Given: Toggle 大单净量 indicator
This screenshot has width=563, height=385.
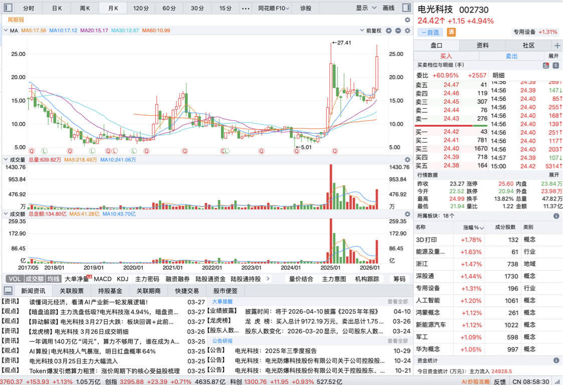Looking at the screenshot, I should click(x=77, y=279).
